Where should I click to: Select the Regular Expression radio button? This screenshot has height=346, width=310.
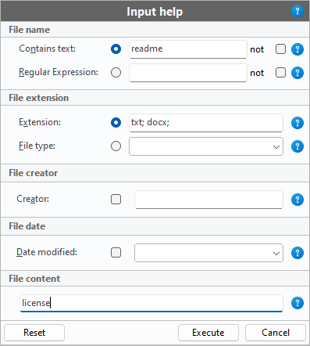(116, 73)
